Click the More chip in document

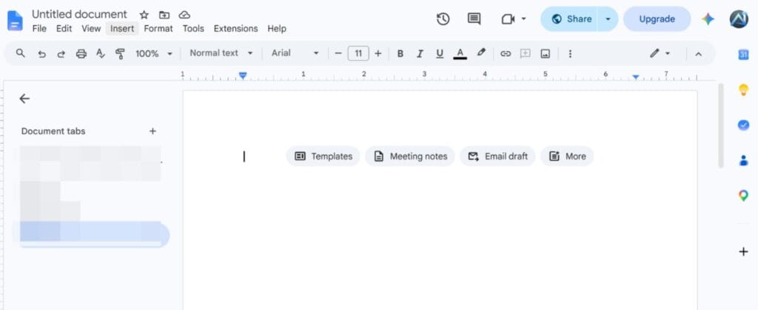[567, 156]
